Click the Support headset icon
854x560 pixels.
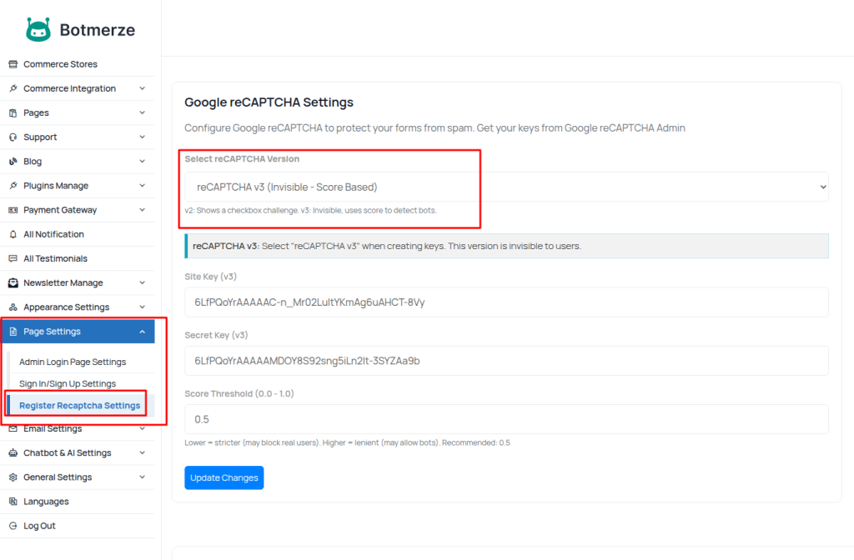click(13, 137)
